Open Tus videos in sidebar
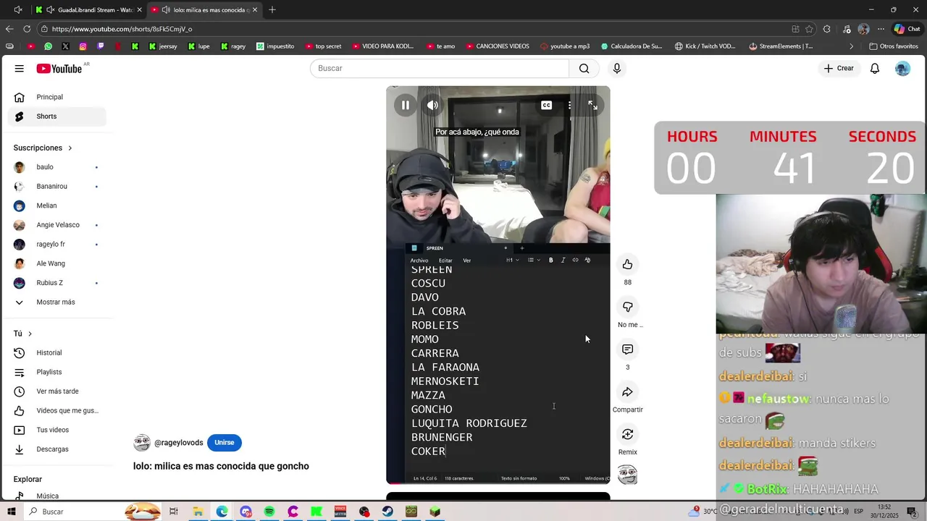 [56, 430]
